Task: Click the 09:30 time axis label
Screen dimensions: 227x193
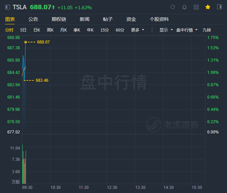Action: pyautogui.click(x=27, y=188)
